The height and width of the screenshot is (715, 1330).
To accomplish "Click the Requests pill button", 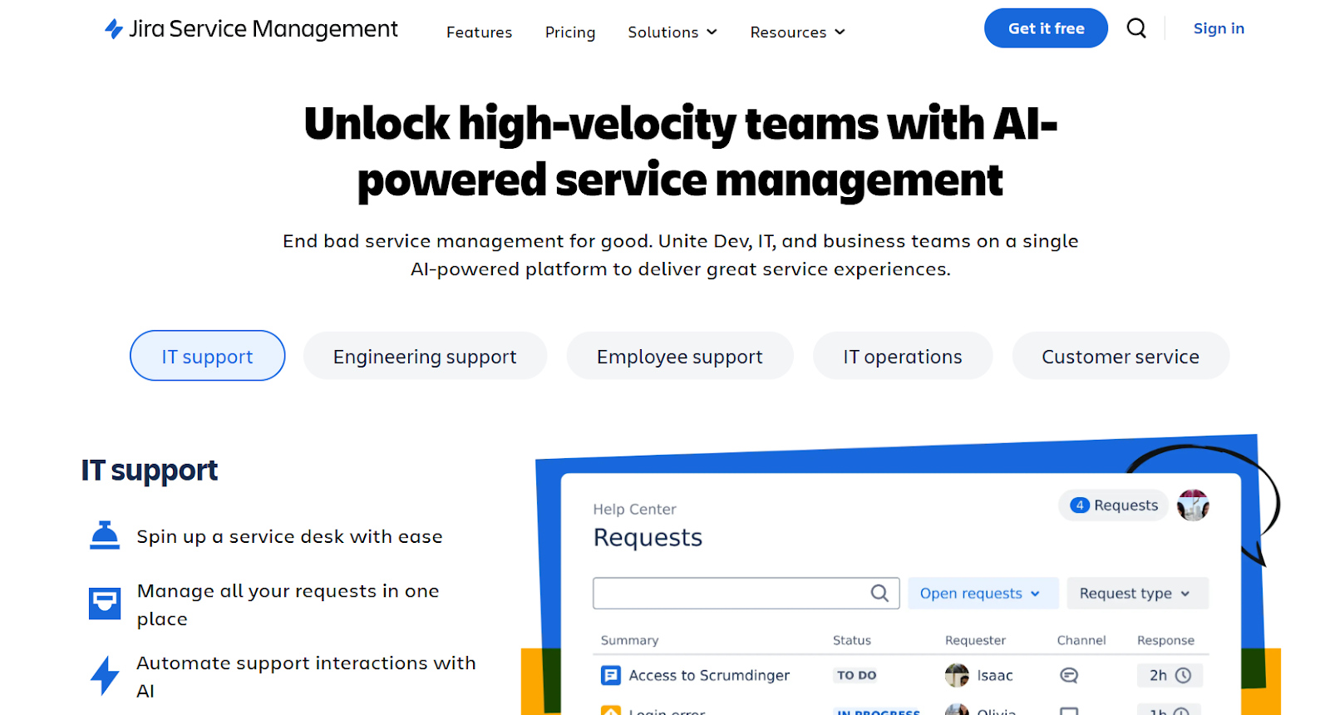I will click(1114, 505).
